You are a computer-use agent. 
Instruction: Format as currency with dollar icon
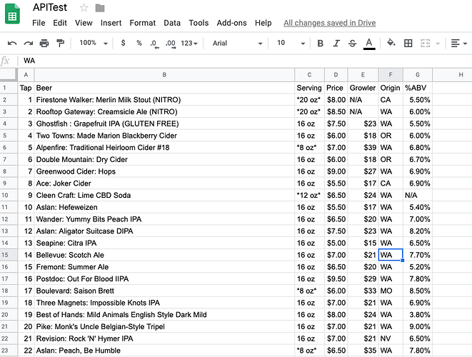(x=123, y=43)
